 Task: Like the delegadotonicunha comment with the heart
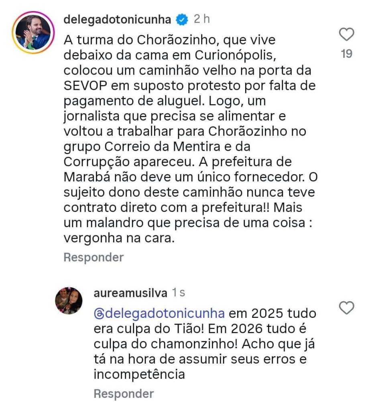[346, 35]
